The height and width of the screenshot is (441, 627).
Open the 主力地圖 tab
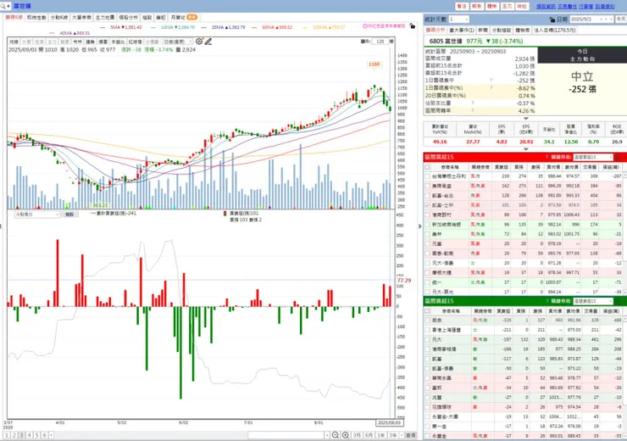105,18
